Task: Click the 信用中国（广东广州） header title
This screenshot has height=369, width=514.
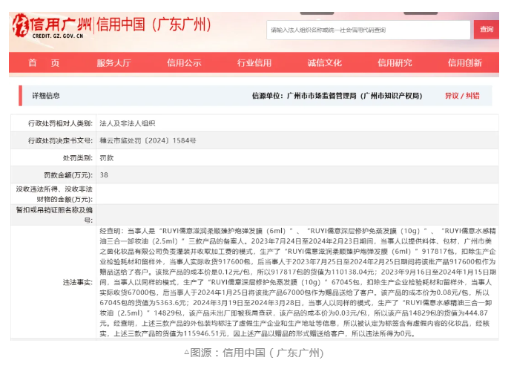Action: tap(154, 25)
